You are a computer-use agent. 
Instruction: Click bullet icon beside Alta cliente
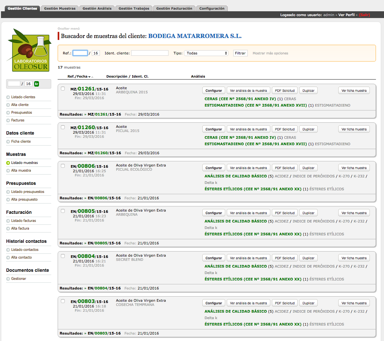point(8,105)
